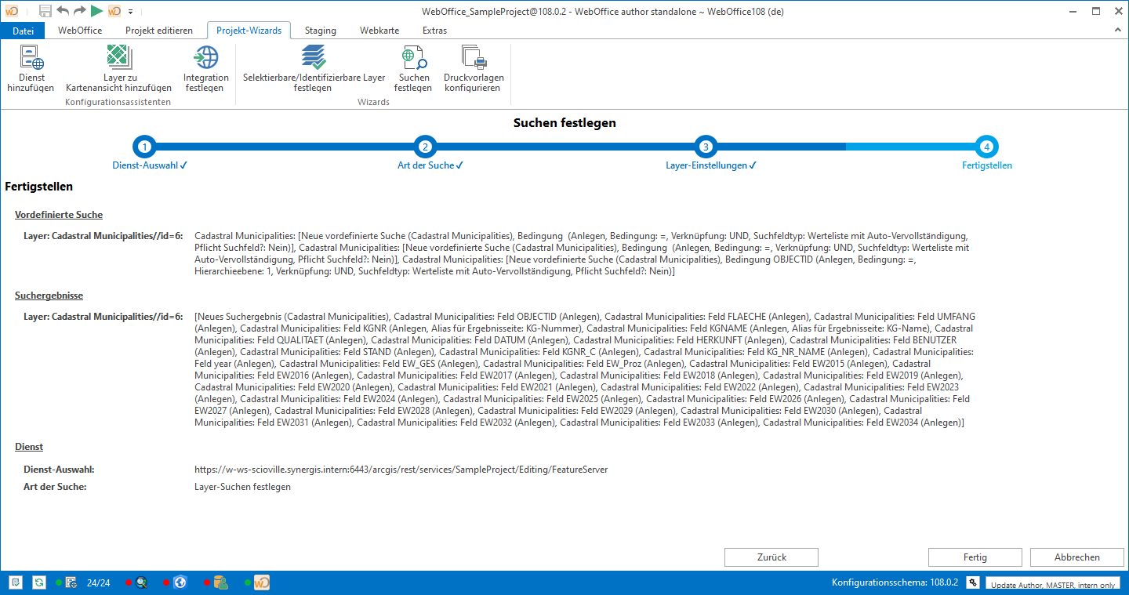Click the refresh icon in status bar
Image resolution: width=1129 pixels, height=595 pixels.
coord(38,582)
